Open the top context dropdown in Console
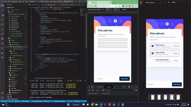This screenshot has height=107, width=191. pyautogui.click(x=98, y=90)
